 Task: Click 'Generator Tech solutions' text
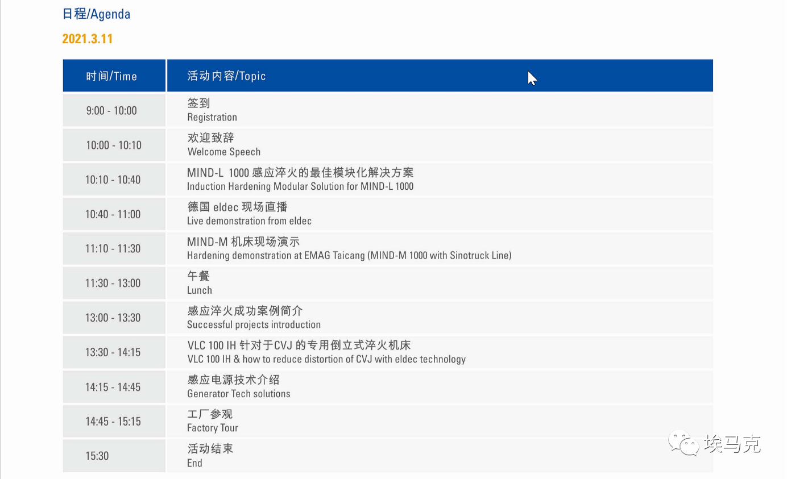pos(239,394)
